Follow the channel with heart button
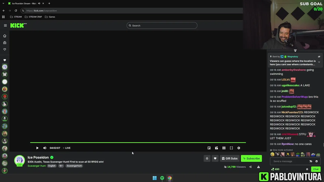The height and width of the screenshot is (182, 324). (215, 158)
